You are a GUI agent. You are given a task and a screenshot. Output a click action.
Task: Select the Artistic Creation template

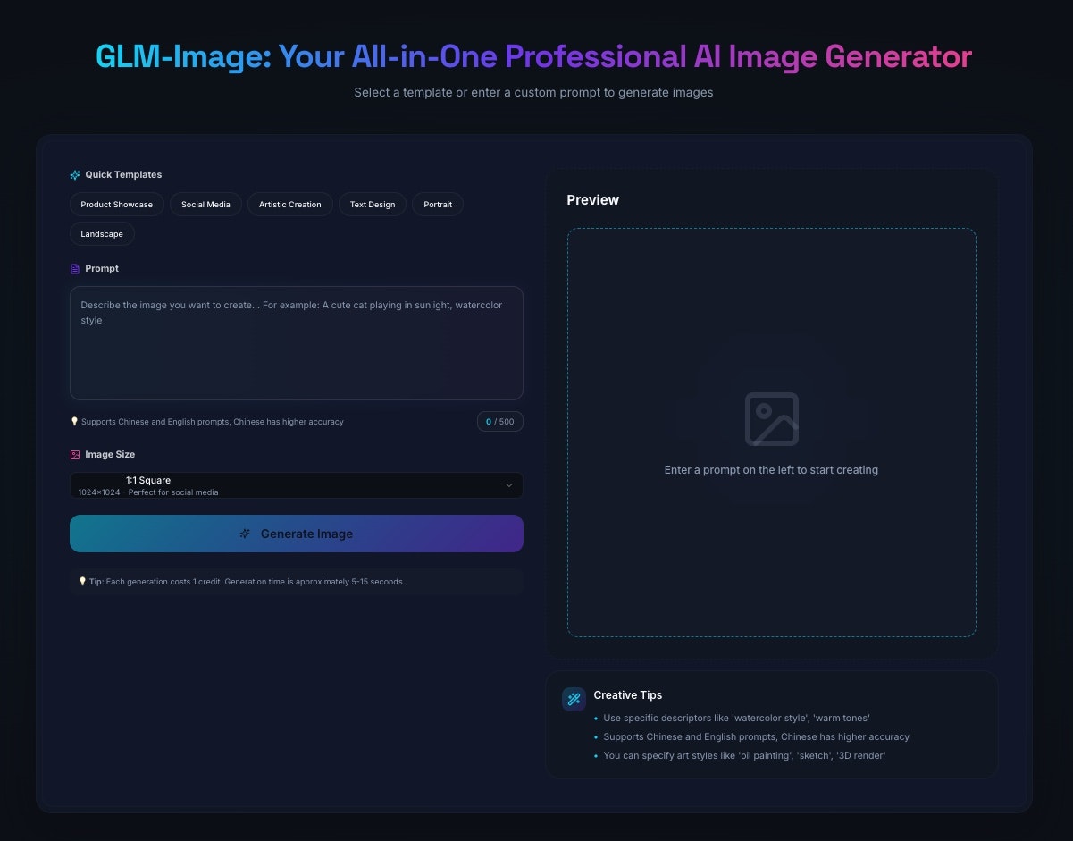pyautogui.click(x=289, y=204)
